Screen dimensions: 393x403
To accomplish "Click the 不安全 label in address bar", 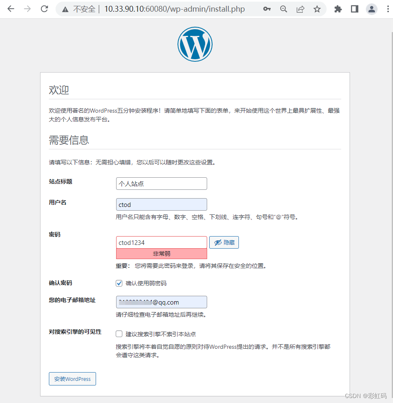I will [84, 9].
